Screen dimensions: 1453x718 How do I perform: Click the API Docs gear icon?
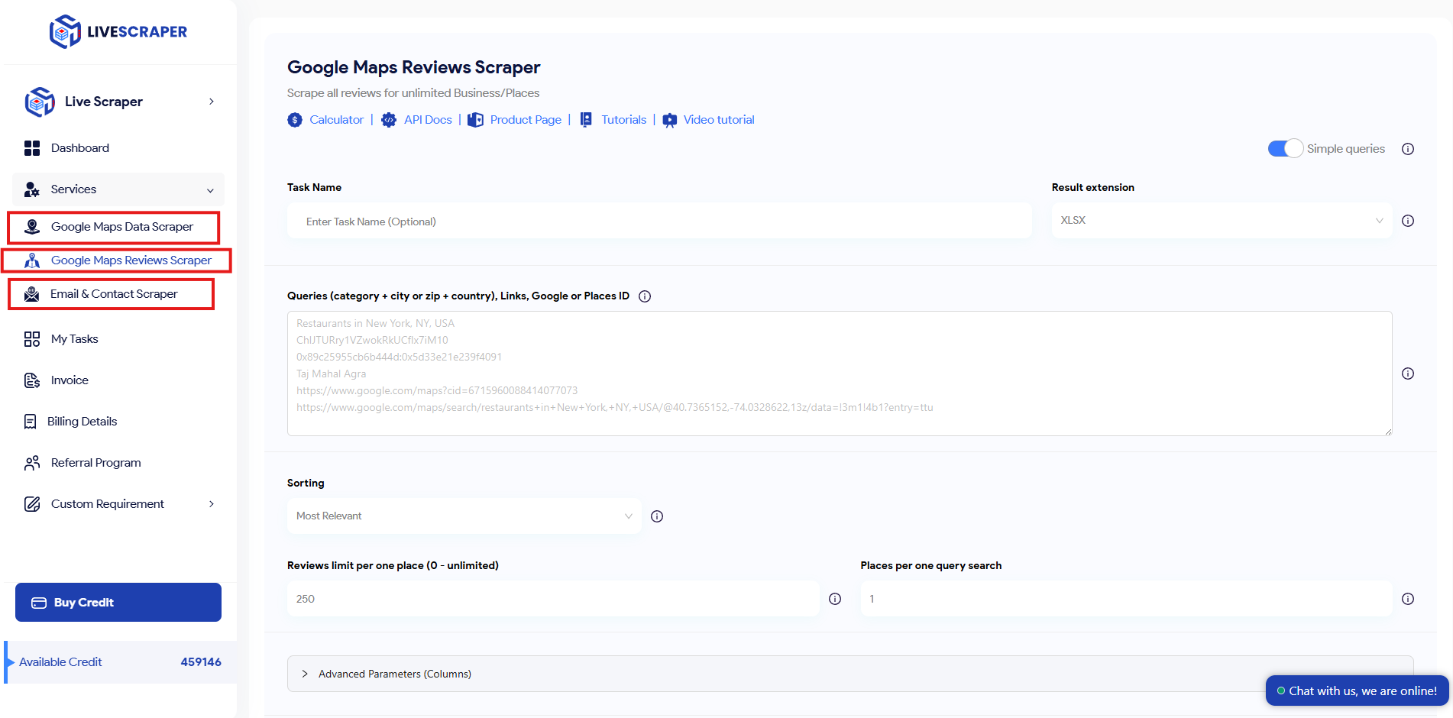pyautogui.click(x=389, y=120)
